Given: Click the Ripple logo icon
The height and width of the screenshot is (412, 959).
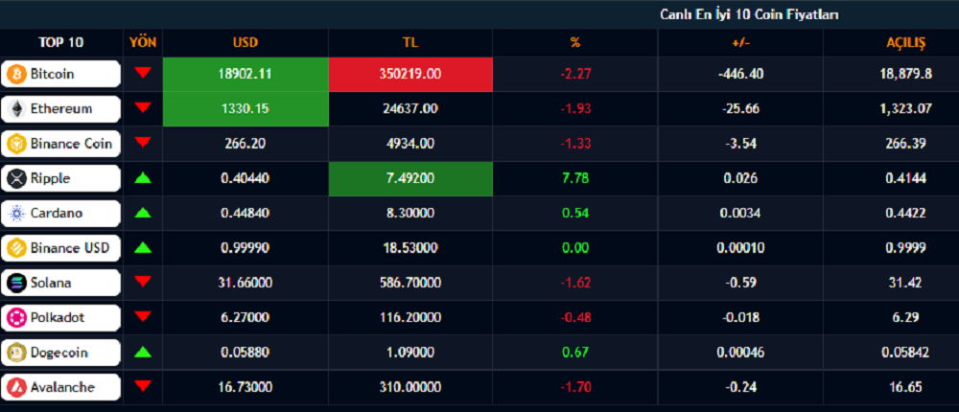Looking at the screenshot, I should click(14, 178).
